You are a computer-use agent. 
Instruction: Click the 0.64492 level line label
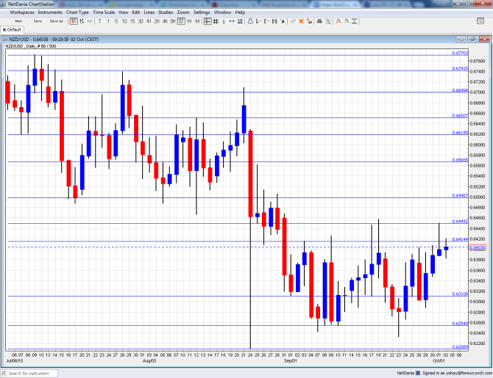(x=460, y=221)
